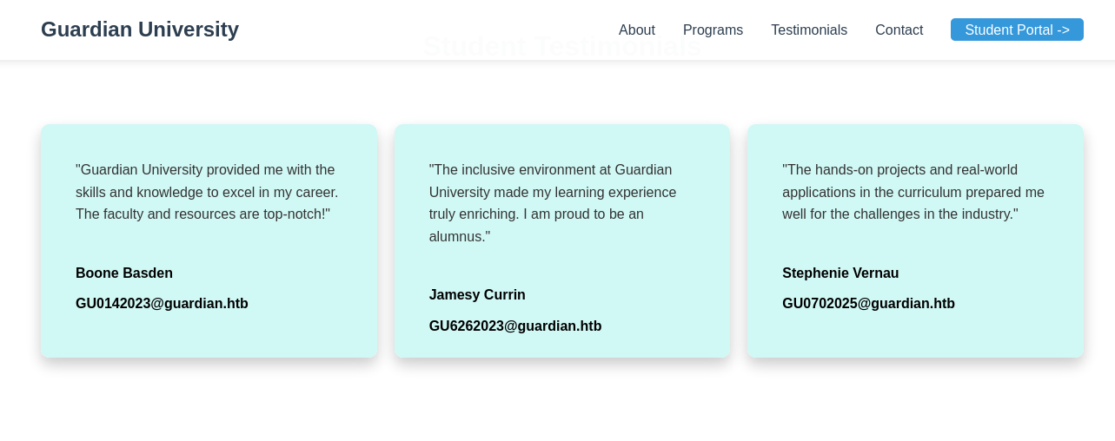Click the name Boone Basden

tap(124, 273)
